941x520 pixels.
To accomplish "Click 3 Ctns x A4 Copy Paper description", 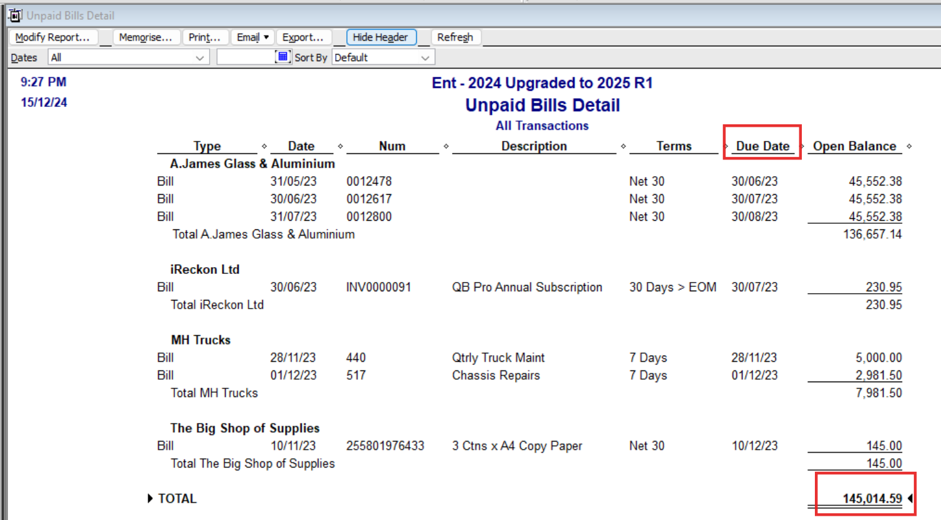I will click(x=517, y=446).
